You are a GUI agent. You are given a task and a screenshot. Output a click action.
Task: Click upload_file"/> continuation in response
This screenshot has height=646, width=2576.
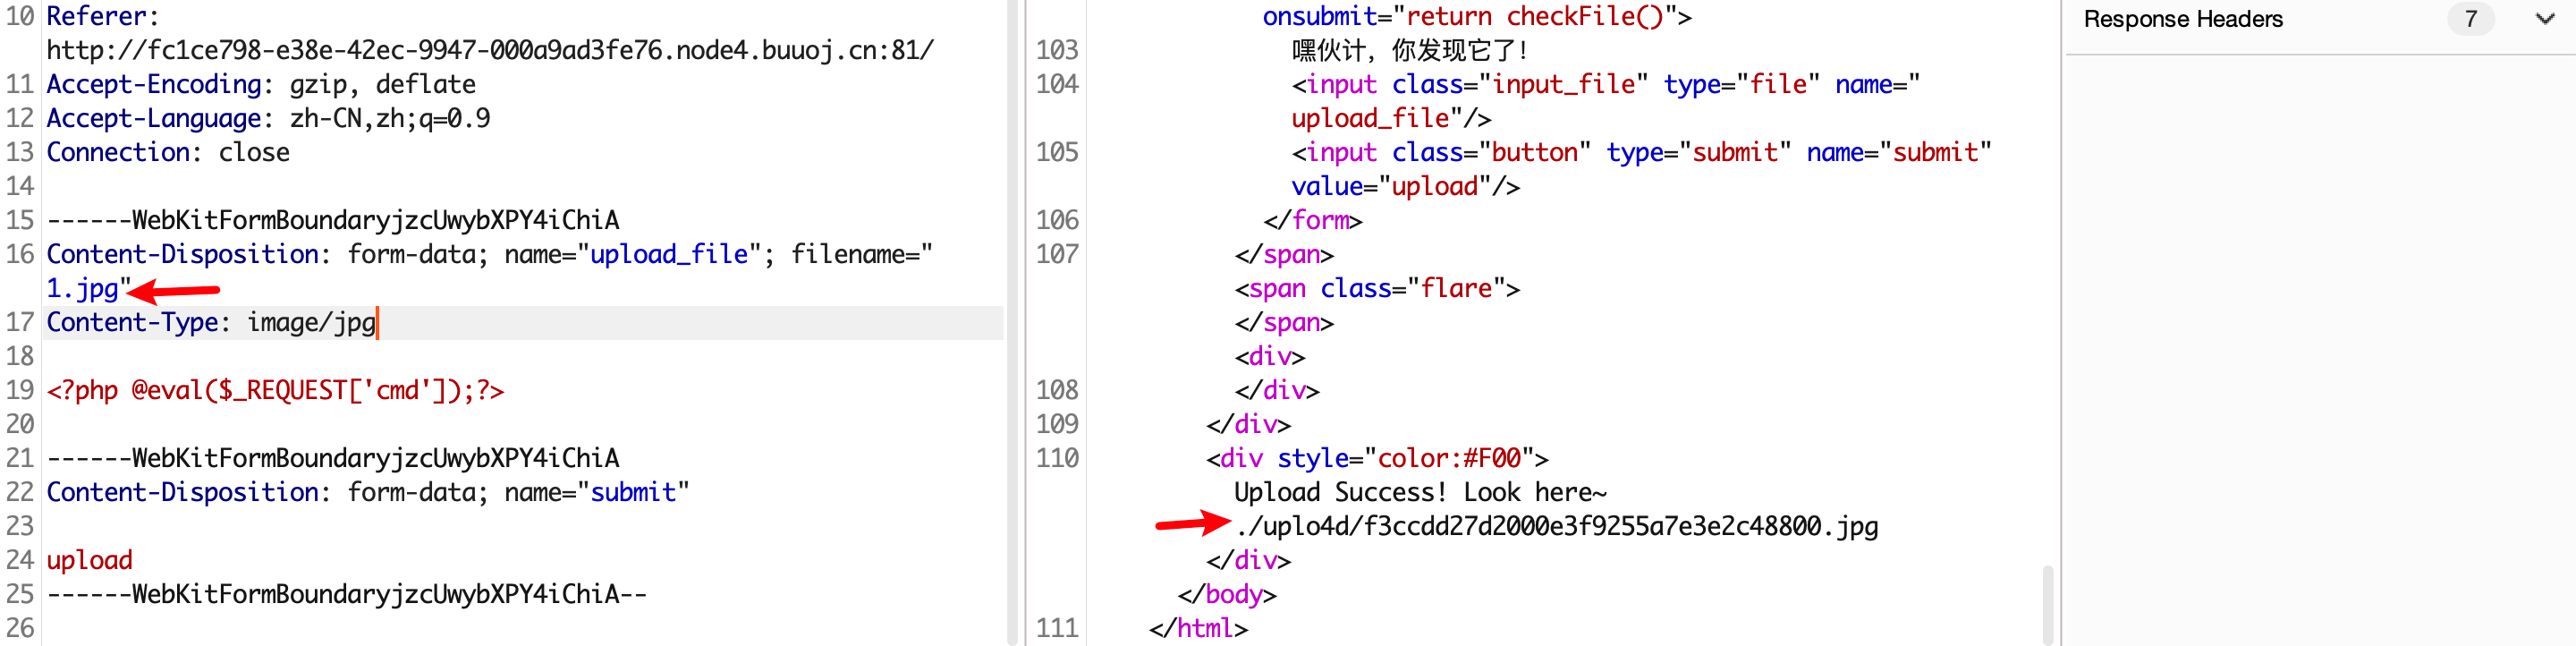tap(1391, 118)
